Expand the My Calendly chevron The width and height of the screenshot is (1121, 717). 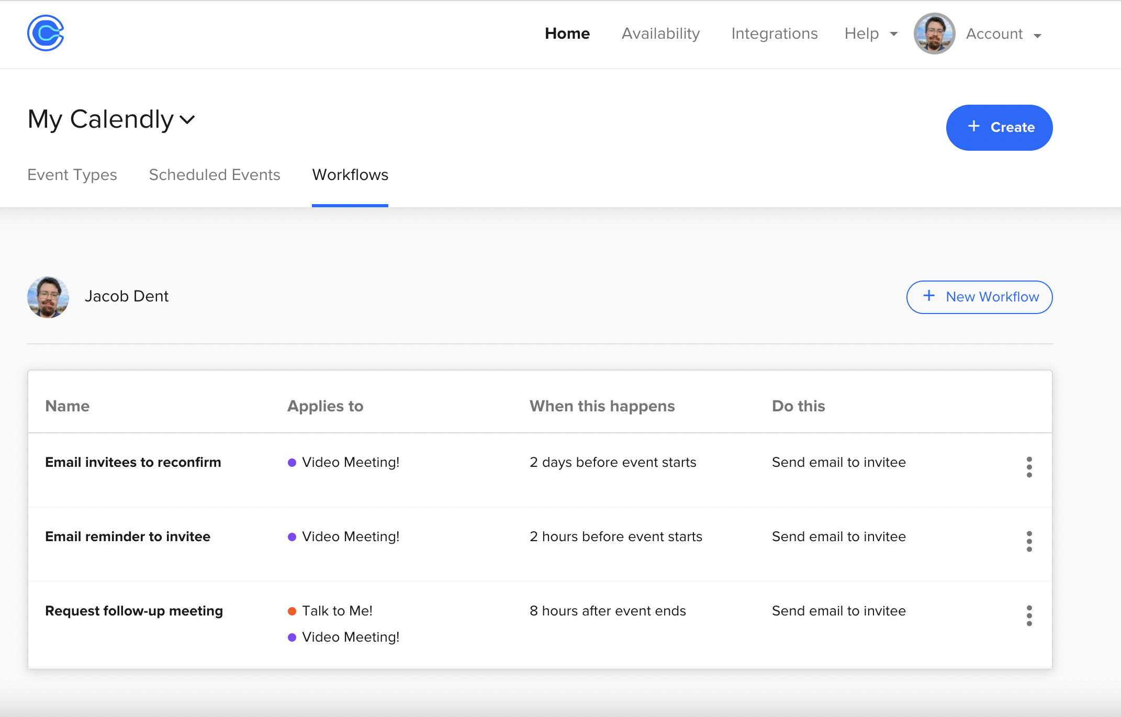pos(187,120)
